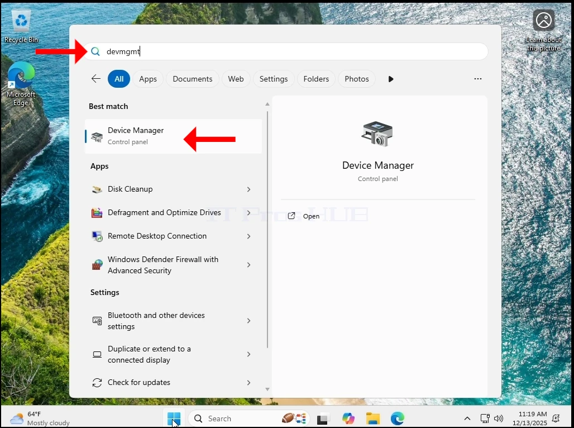Click the results list scroll down arrow
This screenshot has width=574, height=428.
pos(267,389)
